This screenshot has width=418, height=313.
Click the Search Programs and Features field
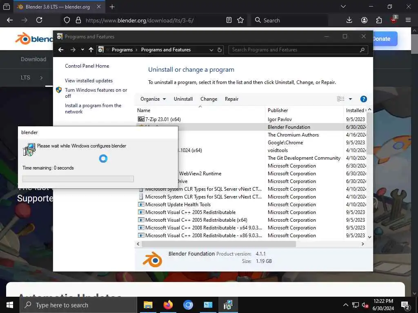pyautogui.click(x=298, y=50)
